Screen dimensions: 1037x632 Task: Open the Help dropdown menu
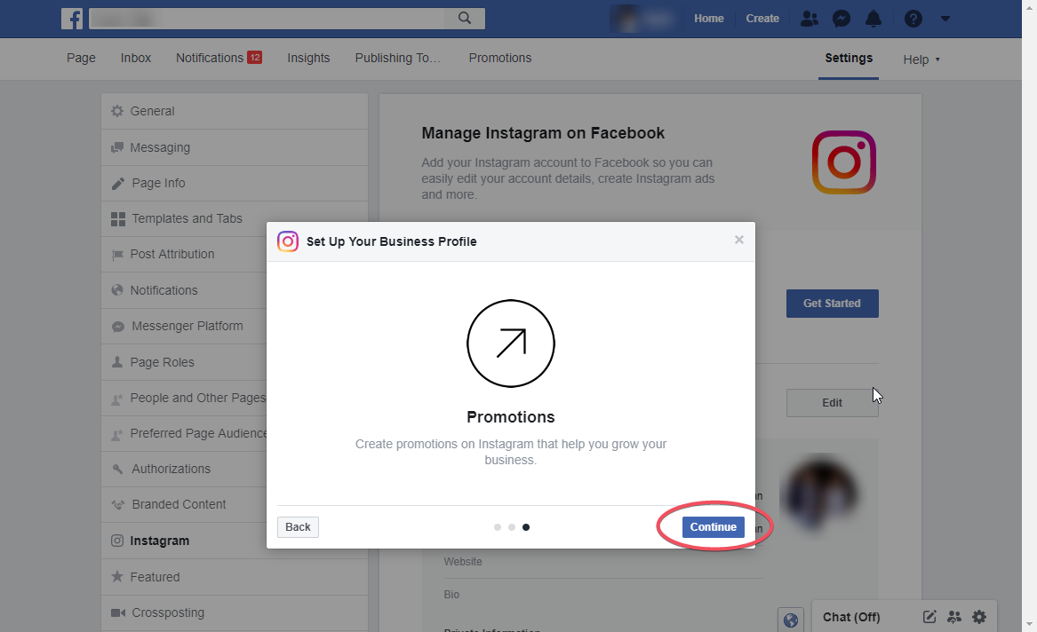pos(921,59)
